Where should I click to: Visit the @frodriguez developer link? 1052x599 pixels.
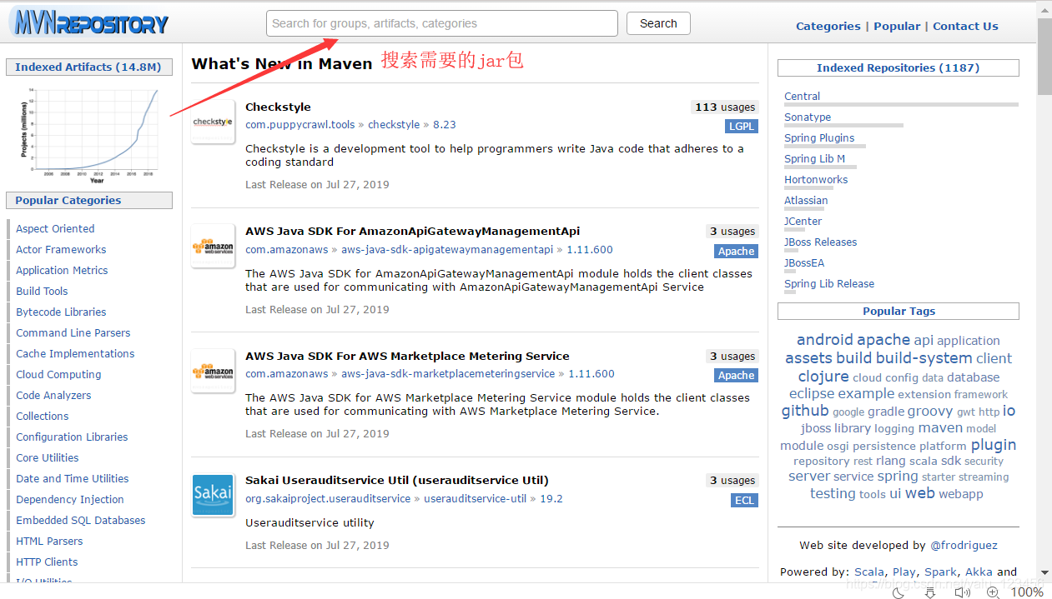click(x=964, y=545)
